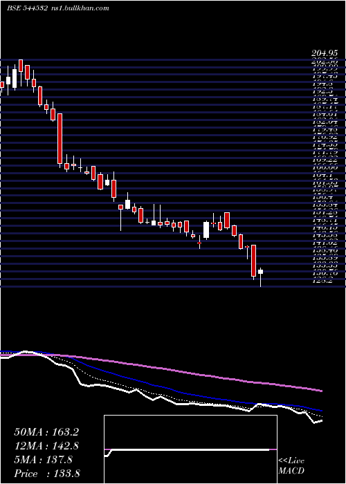The height and width of the screenshot is (484, 346).
Task: Click the 50MA : 163.2 reading
Action: 46,432
